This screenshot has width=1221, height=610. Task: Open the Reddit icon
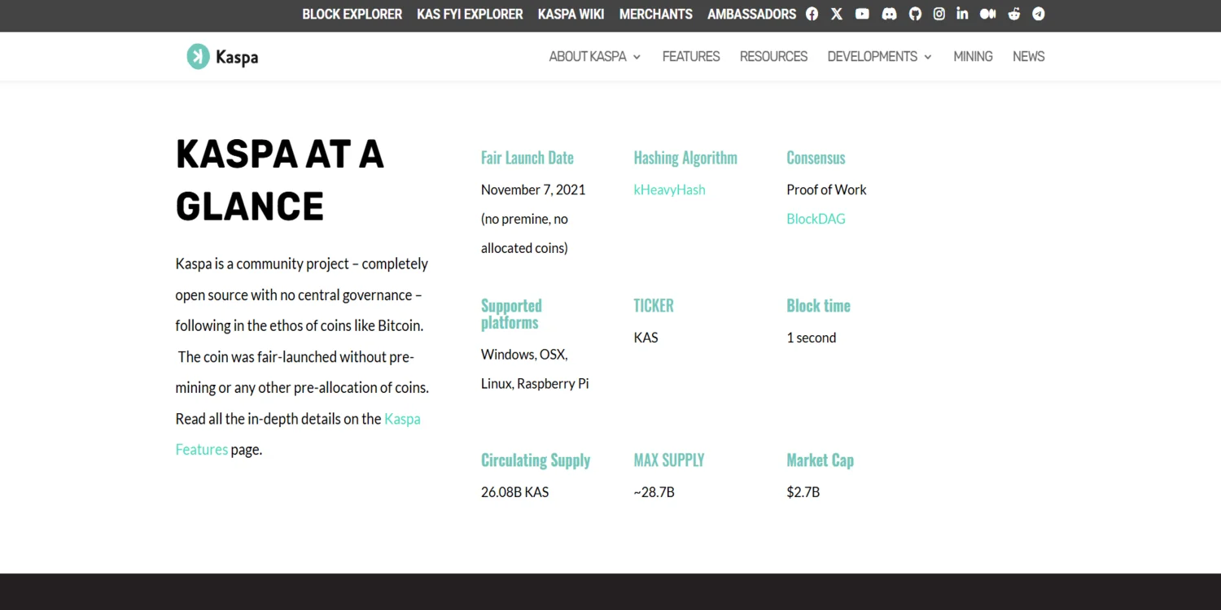coord(1013,14)
